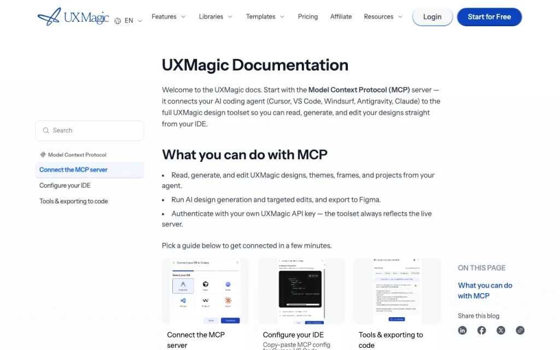Open the Pricing page
Image resolution: width=560 pixels, height=350 pixels.
[307, 17]
